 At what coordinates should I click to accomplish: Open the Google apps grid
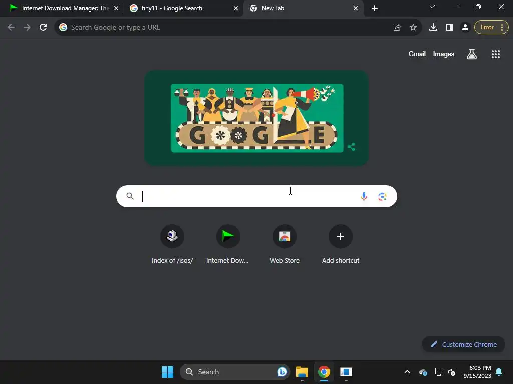point(495,54)
